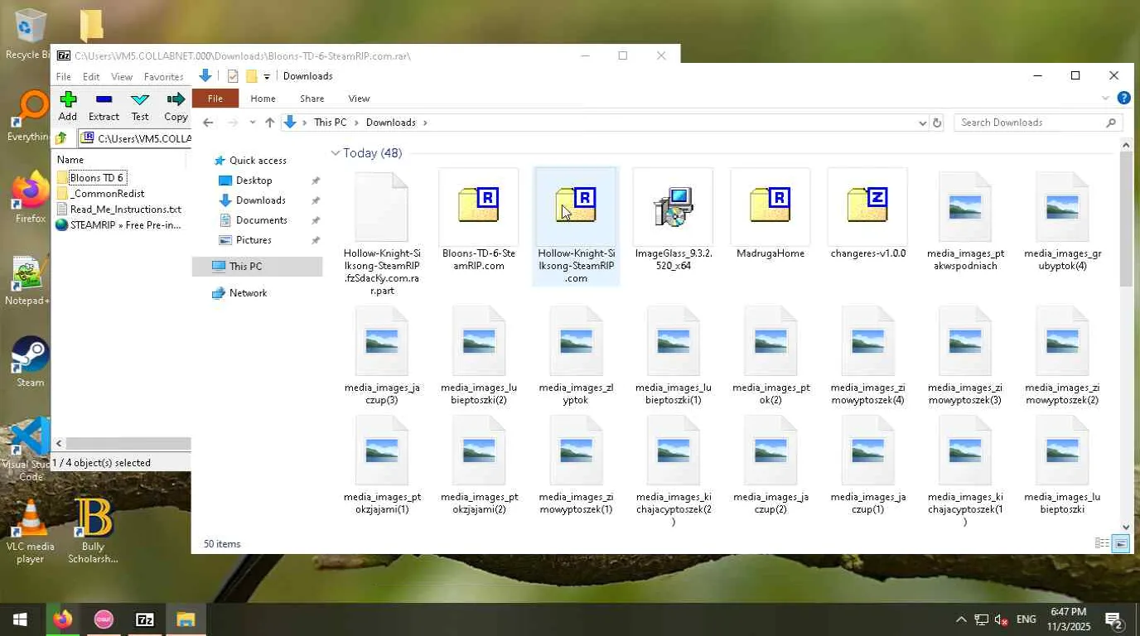1140x636 pixels.
Task: Open Bully Scholarship desktop shortcut
Action: click(x=93, y=532)
